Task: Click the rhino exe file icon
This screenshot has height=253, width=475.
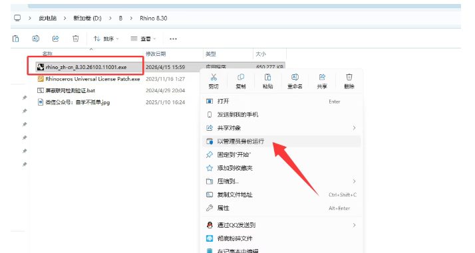Action: pyautogui.click(x=41, y=67)
